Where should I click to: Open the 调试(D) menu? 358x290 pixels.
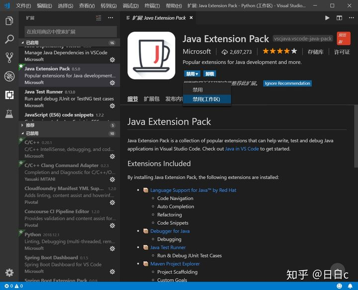131,5
